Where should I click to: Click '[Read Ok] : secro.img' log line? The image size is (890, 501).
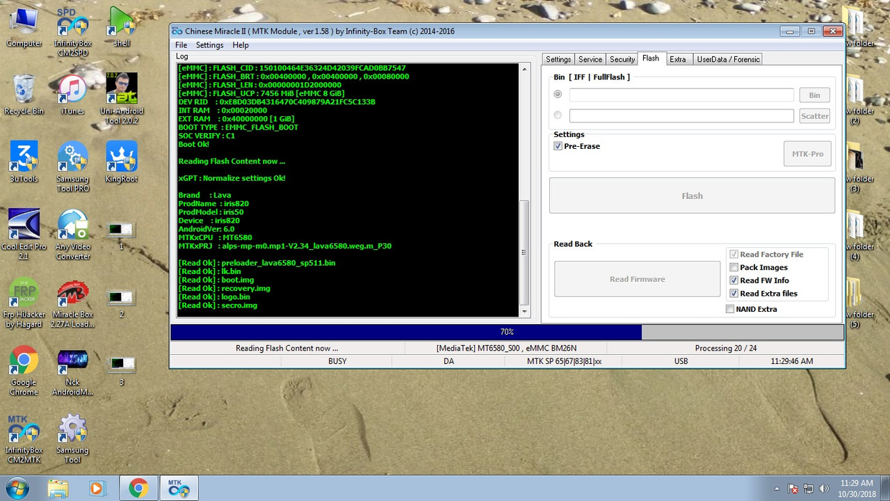click(218, 305)
